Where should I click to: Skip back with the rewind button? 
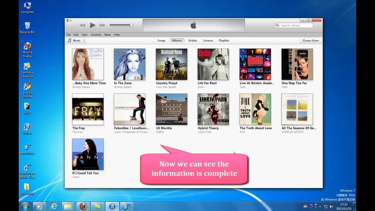click(x=82, y=25)
